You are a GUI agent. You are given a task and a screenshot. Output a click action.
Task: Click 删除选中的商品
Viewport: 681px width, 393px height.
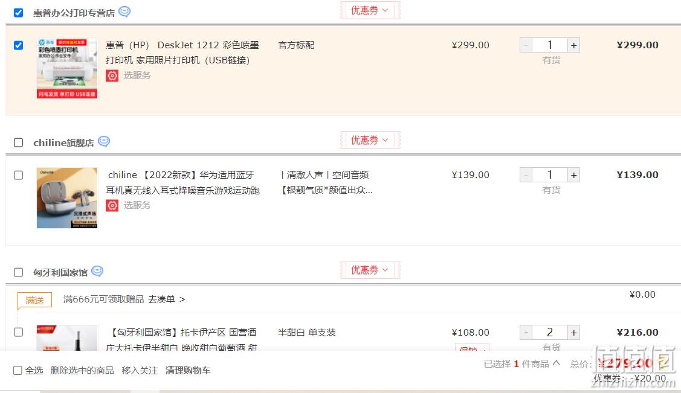pyautogui.click(x=82, y=371)
